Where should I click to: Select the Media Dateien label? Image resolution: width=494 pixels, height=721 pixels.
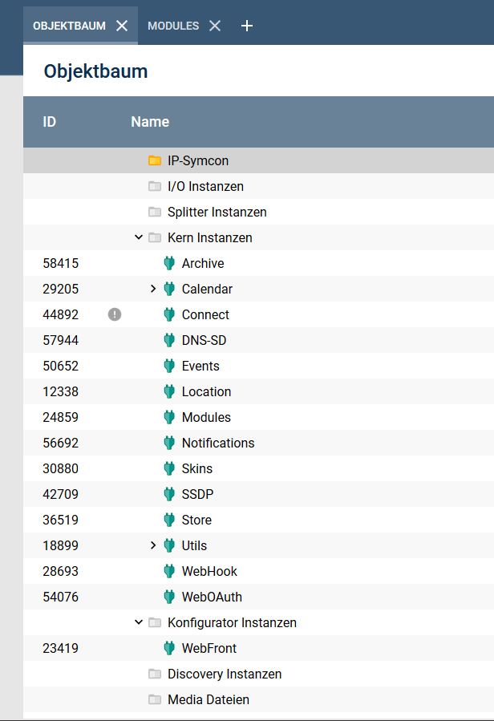click(x=209, y=700)
